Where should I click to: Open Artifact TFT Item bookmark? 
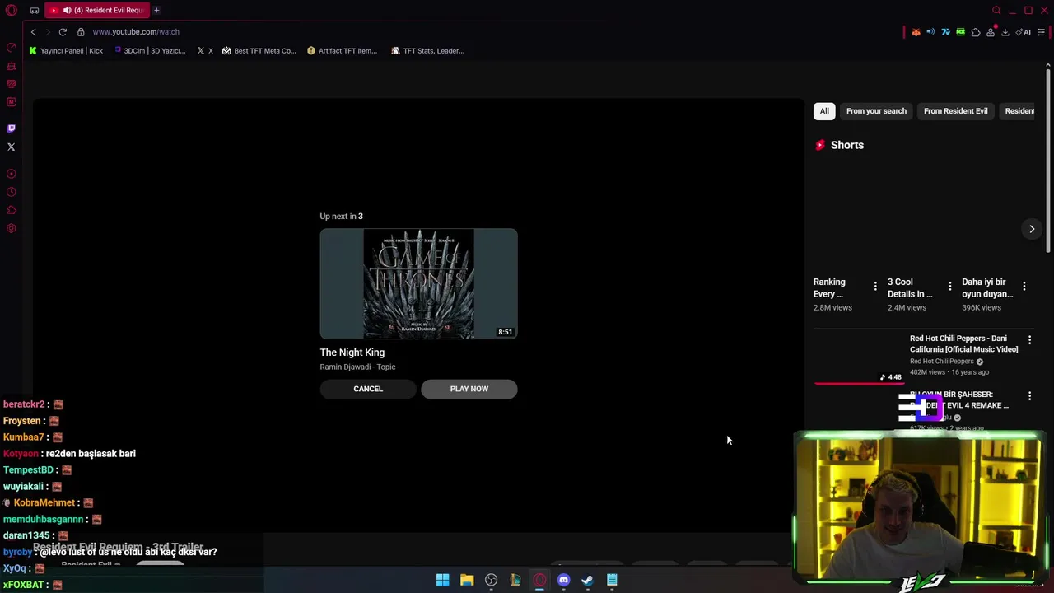342,50
